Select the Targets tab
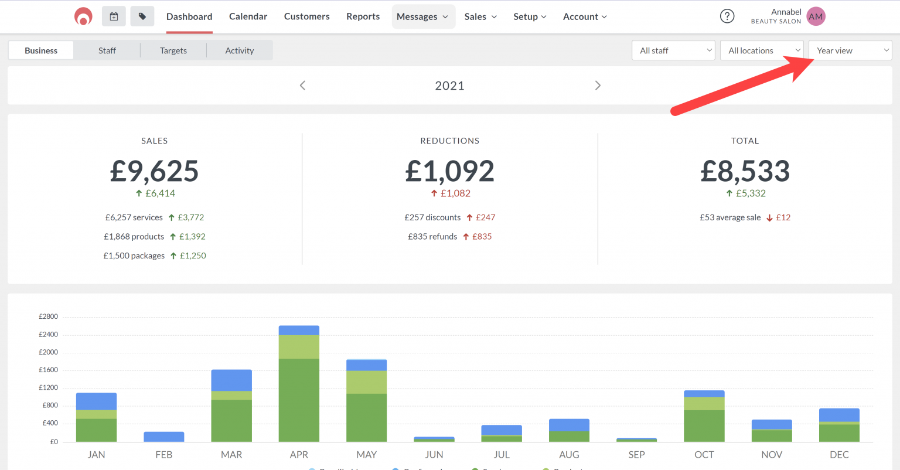 pos(173,50)
